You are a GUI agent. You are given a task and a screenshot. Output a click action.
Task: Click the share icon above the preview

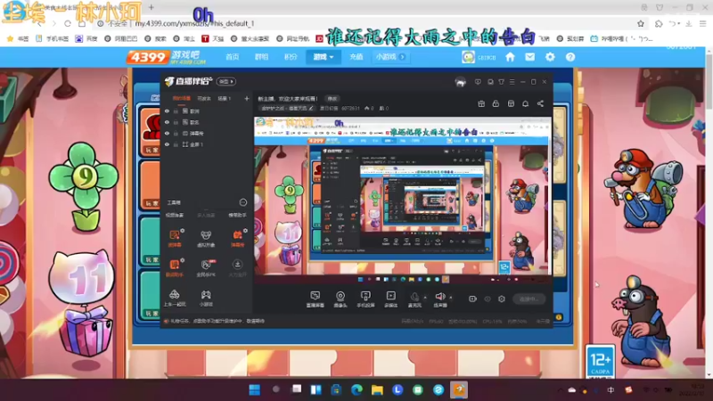tap(540, 103)
